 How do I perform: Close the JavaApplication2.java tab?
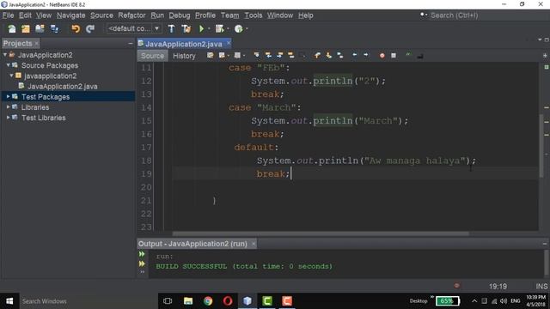(229, 43)
